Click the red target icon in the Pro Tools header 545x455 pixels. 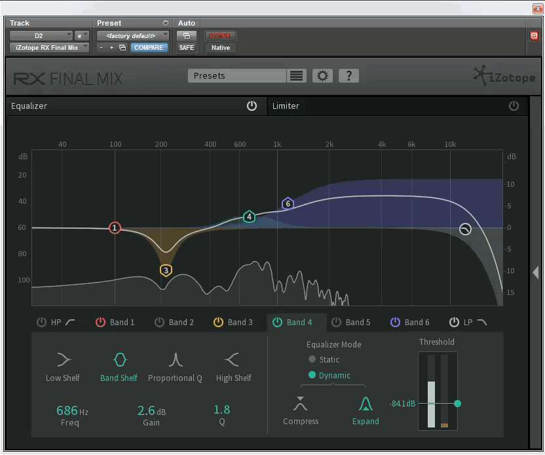coord(534,35)
